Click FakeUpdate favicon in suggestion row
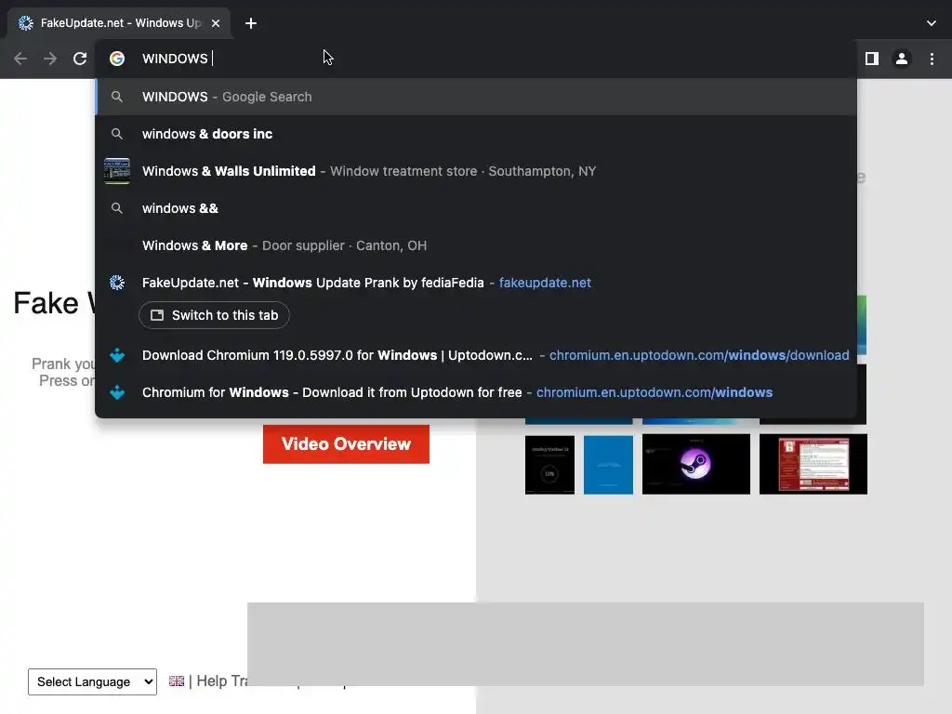 click(x=117, y=283)
